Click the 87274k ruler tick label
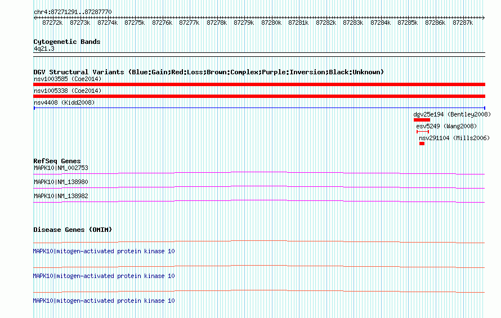Image resolution: width=501 pixels, height=318 pixels. [108, 23]
